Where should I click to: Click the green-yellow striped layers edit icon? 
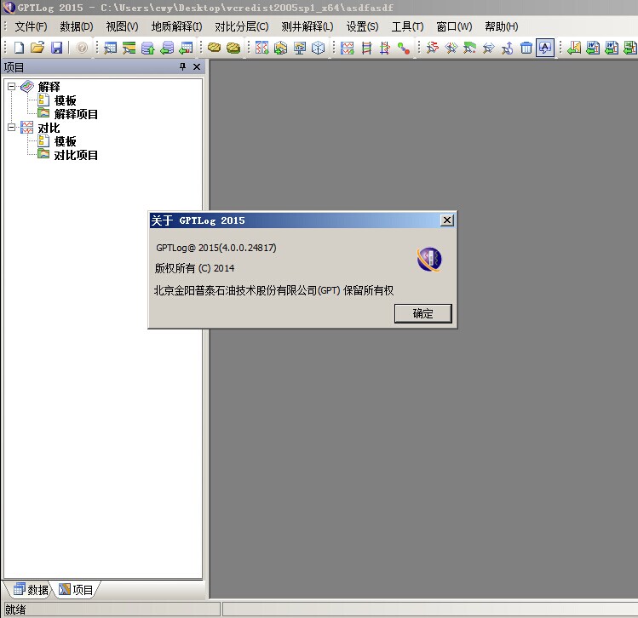[129, 48]
